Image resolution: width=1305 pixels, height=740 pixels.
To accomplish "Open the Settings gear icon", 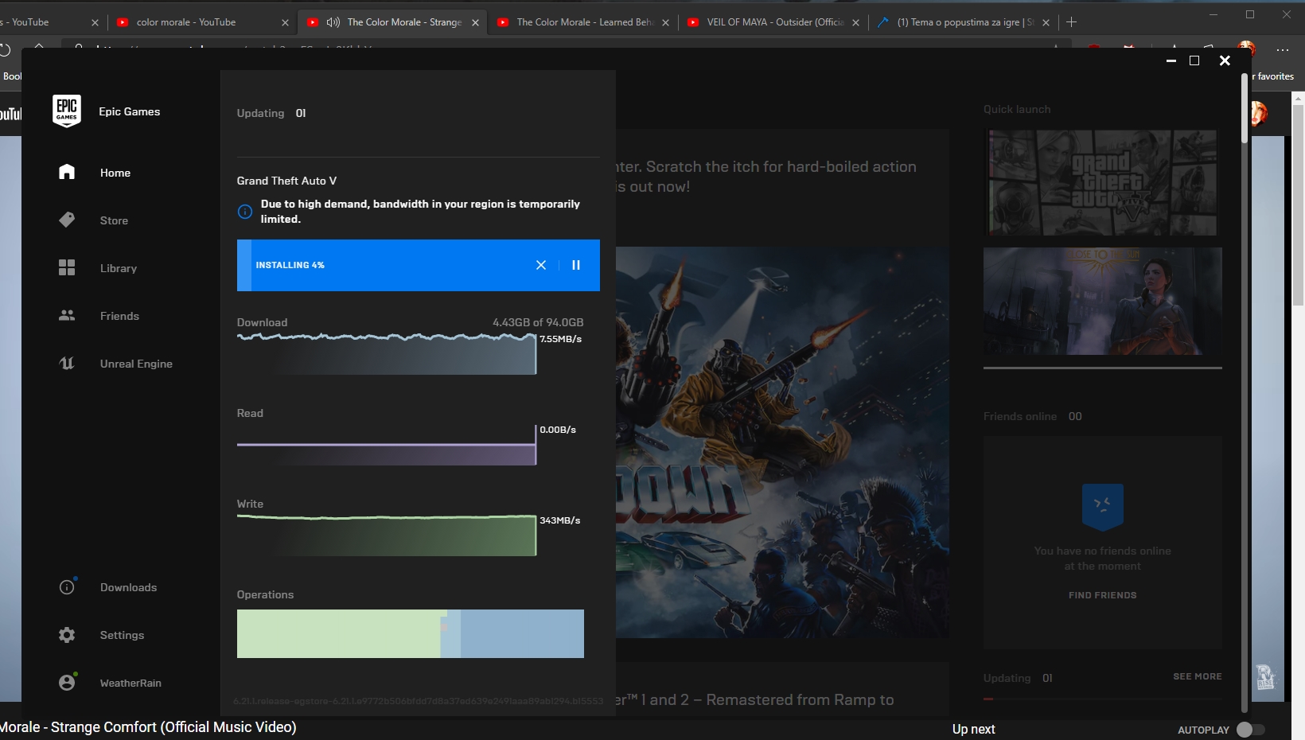I will 67,634.
